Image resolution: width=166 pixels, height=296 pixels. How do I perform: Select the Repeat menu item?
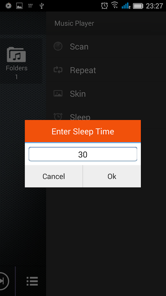(x=106, y=70)
